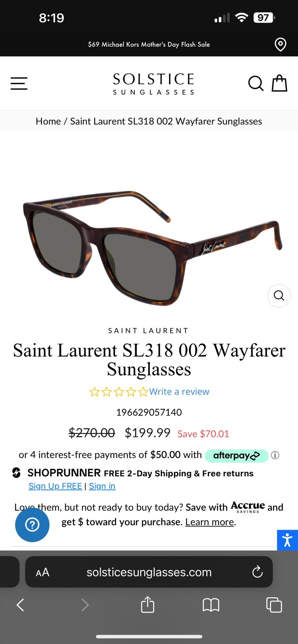Tap the Afterpay info icon

pos(275,455)
